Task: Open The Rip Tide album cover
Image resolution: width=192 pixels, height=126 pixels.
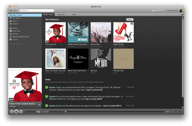Action: click(x=123, y=59)
